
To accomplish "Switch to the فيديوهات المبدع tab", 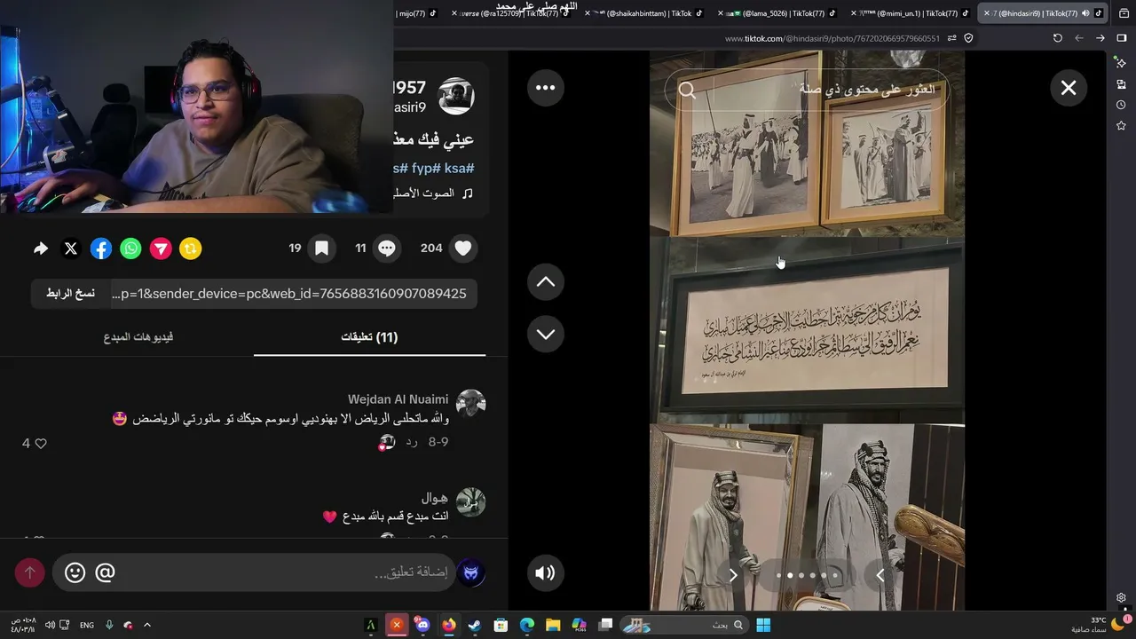I will (x=138, y=337).
